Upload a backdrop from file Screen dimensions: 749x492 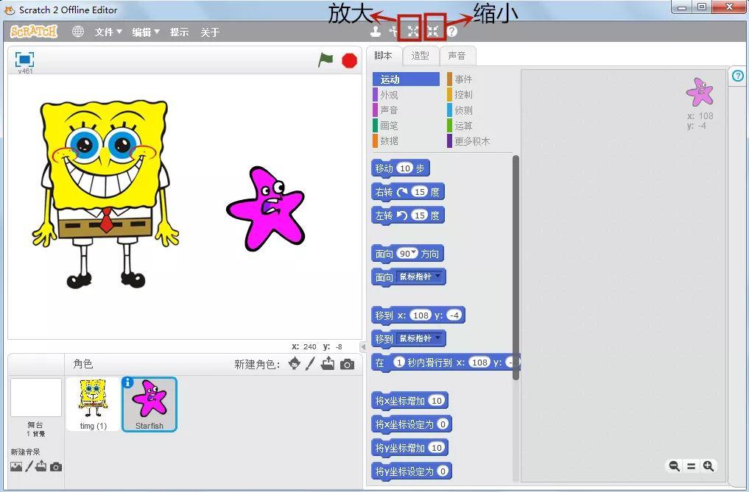click(x=41, y=466)
